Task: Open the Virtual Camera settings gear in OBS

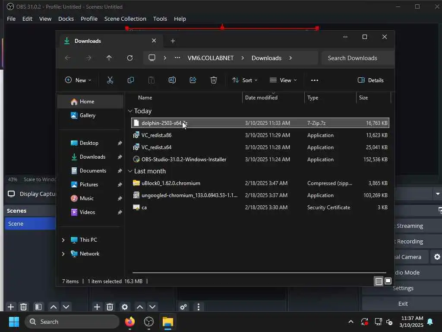Action: click(x=437, y=257)
